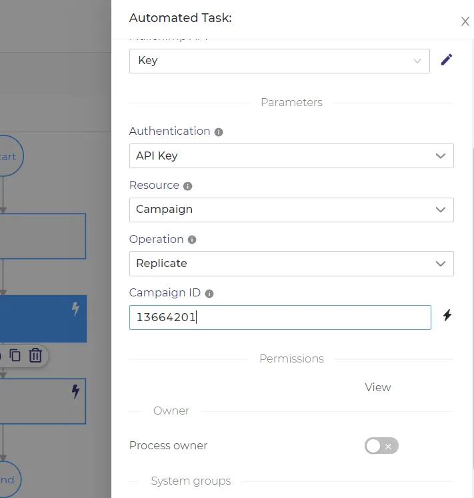Select the highlighted blue automated task node
This screenshot has height=498, width=474.
click(43, 319)
